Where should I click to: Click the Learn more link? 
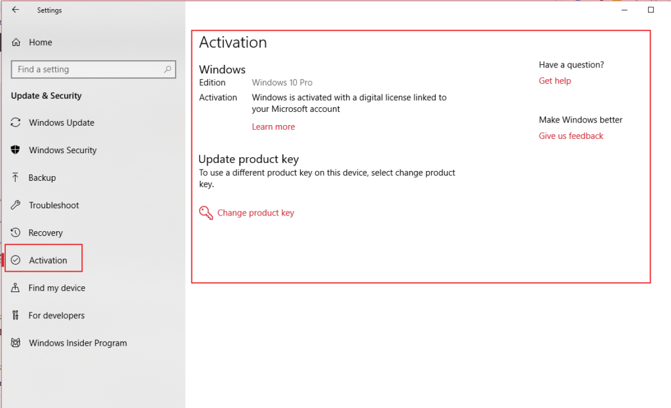[273, 126]
